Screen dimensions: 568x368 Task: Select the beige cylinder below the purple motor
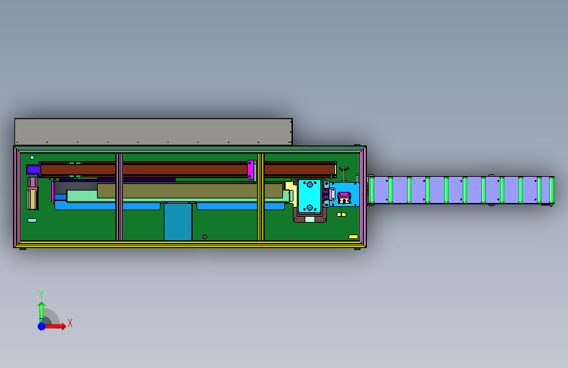pos(33,200)
